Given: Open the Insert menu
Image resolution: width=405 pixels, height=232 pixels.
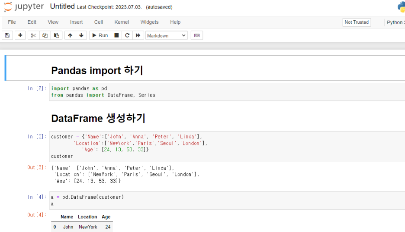Looking at the screenshot, I should (x=77, y=22).
